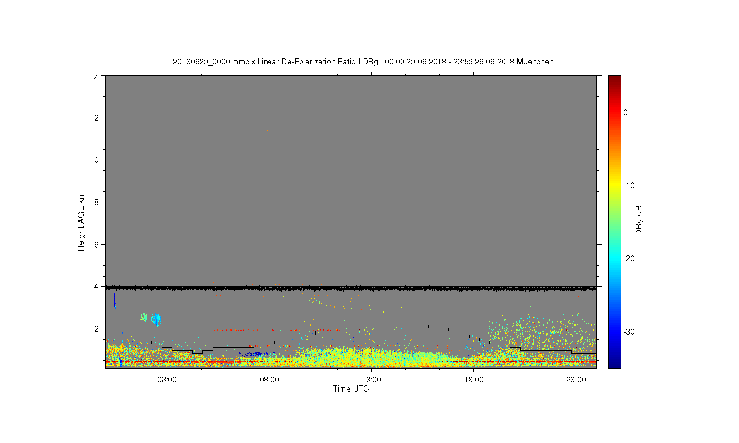Click the height tick label 6
Image resolution: width=739 pixels, height=443 pixels.
click(x=96, y=244)
